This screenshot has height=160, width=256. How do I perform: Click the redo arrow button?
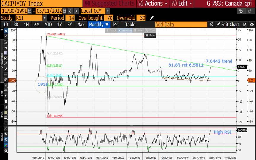coord(250,11)
